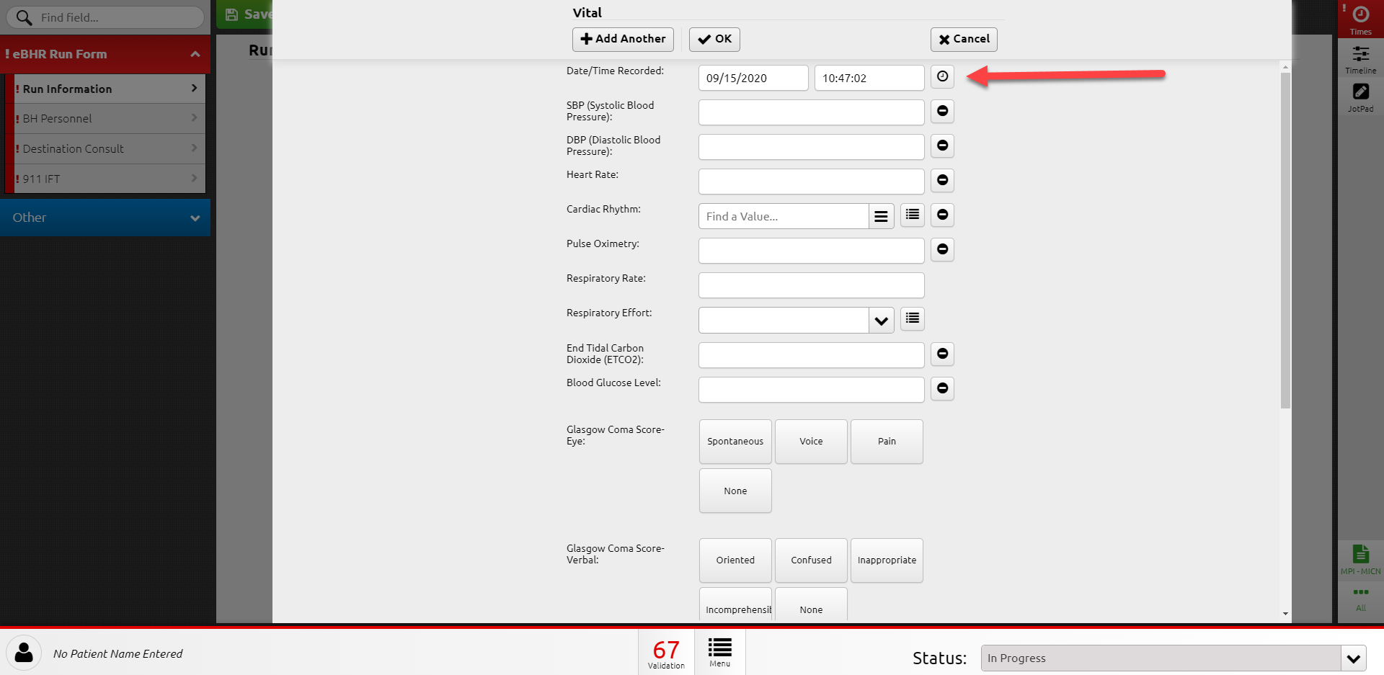Image resolution: width=1384 pixels, height=675 pixels.
Task: Click the minus icon next to Cardiac Rhythm
Action: pyautogui.click(x=942, y=215)
